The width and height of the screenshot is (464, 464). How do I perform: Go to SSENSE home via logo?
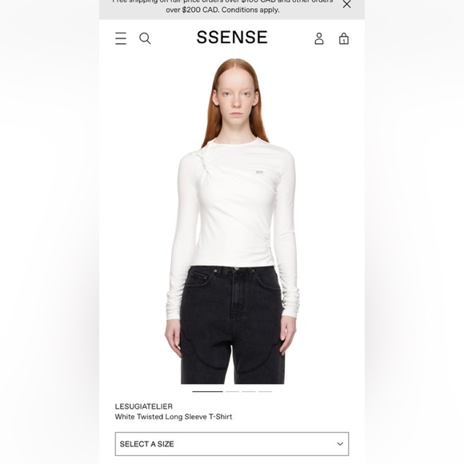point(232,38)
